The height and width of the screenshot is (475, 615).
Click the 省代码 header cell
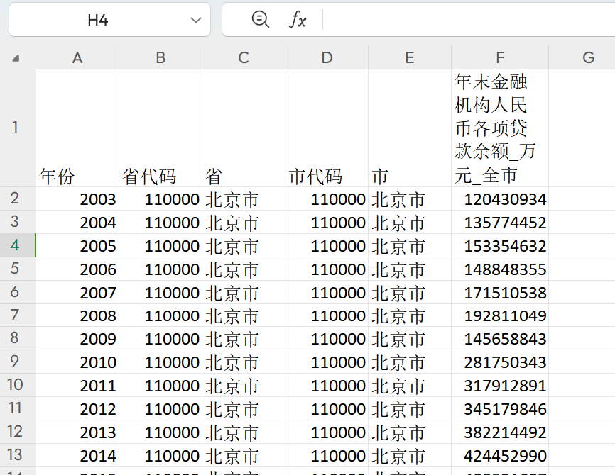point(160,128)
